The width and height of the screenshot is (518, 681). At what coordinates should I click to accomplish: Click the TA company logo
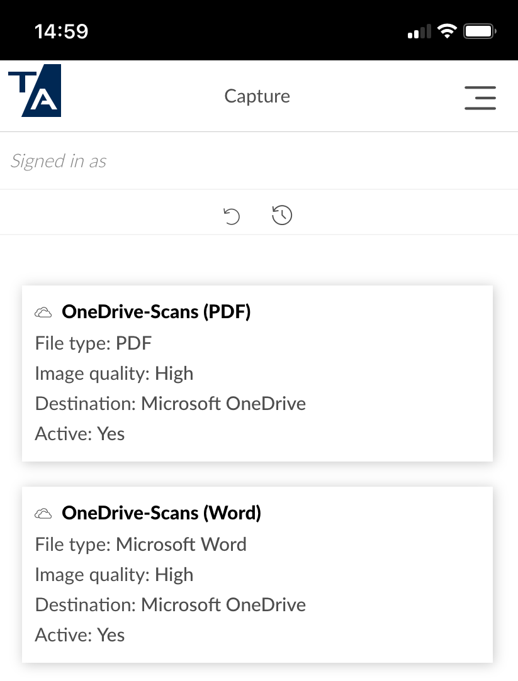(34, 91)
